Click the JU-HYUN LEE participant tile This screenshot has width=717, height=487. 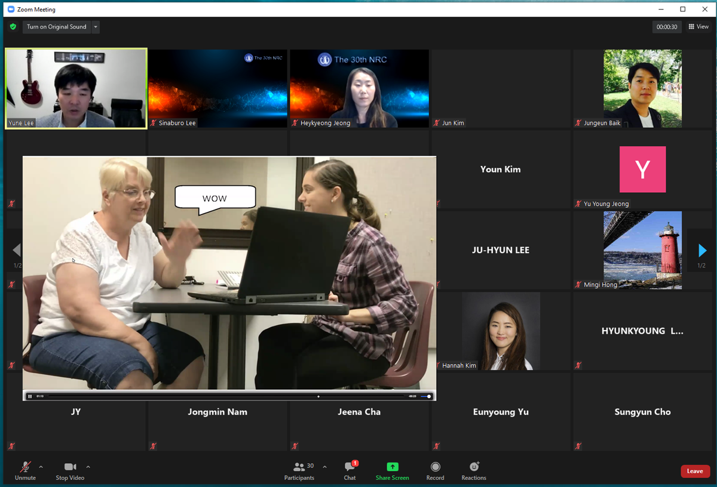[x=501, y=250]
